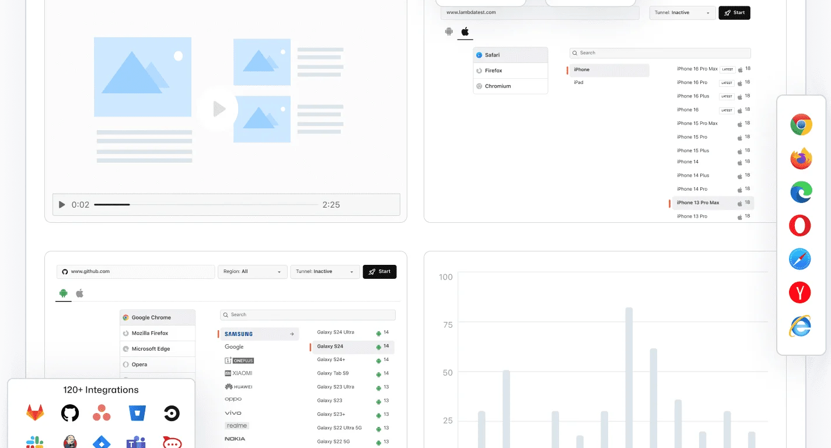Switch to the Android tab above the browser list

point(63,293)
